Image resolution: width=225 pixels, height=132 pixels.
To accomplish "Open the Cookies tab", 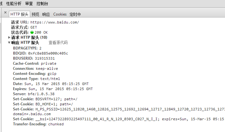I will (x=60, y=14).
